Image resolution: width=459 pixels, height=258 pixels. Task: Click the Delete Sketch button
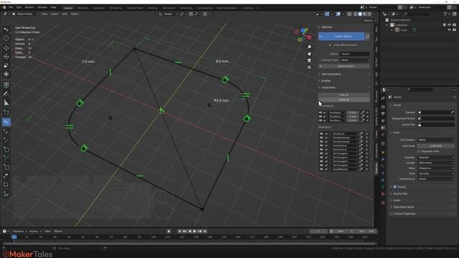coord(344,66)
